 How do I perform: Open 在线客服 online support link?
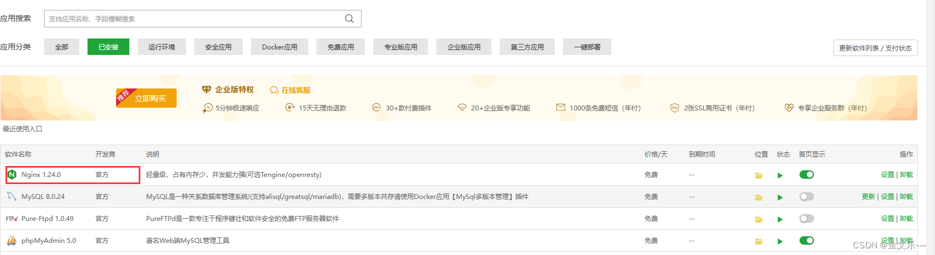click(x=296, y=90)
